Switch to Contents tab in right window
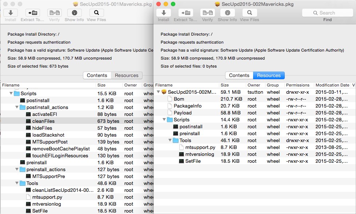 click(x=239, y=75)
